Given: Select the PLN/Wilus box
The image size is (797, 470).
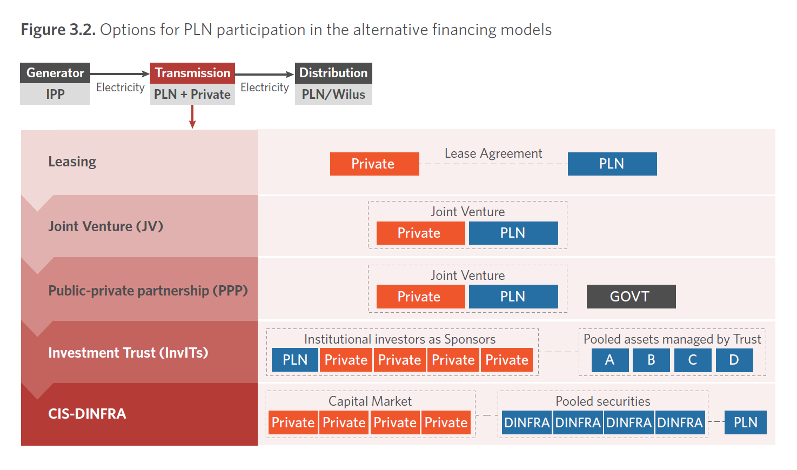Looking at the screenshot, I should [333, 94].
